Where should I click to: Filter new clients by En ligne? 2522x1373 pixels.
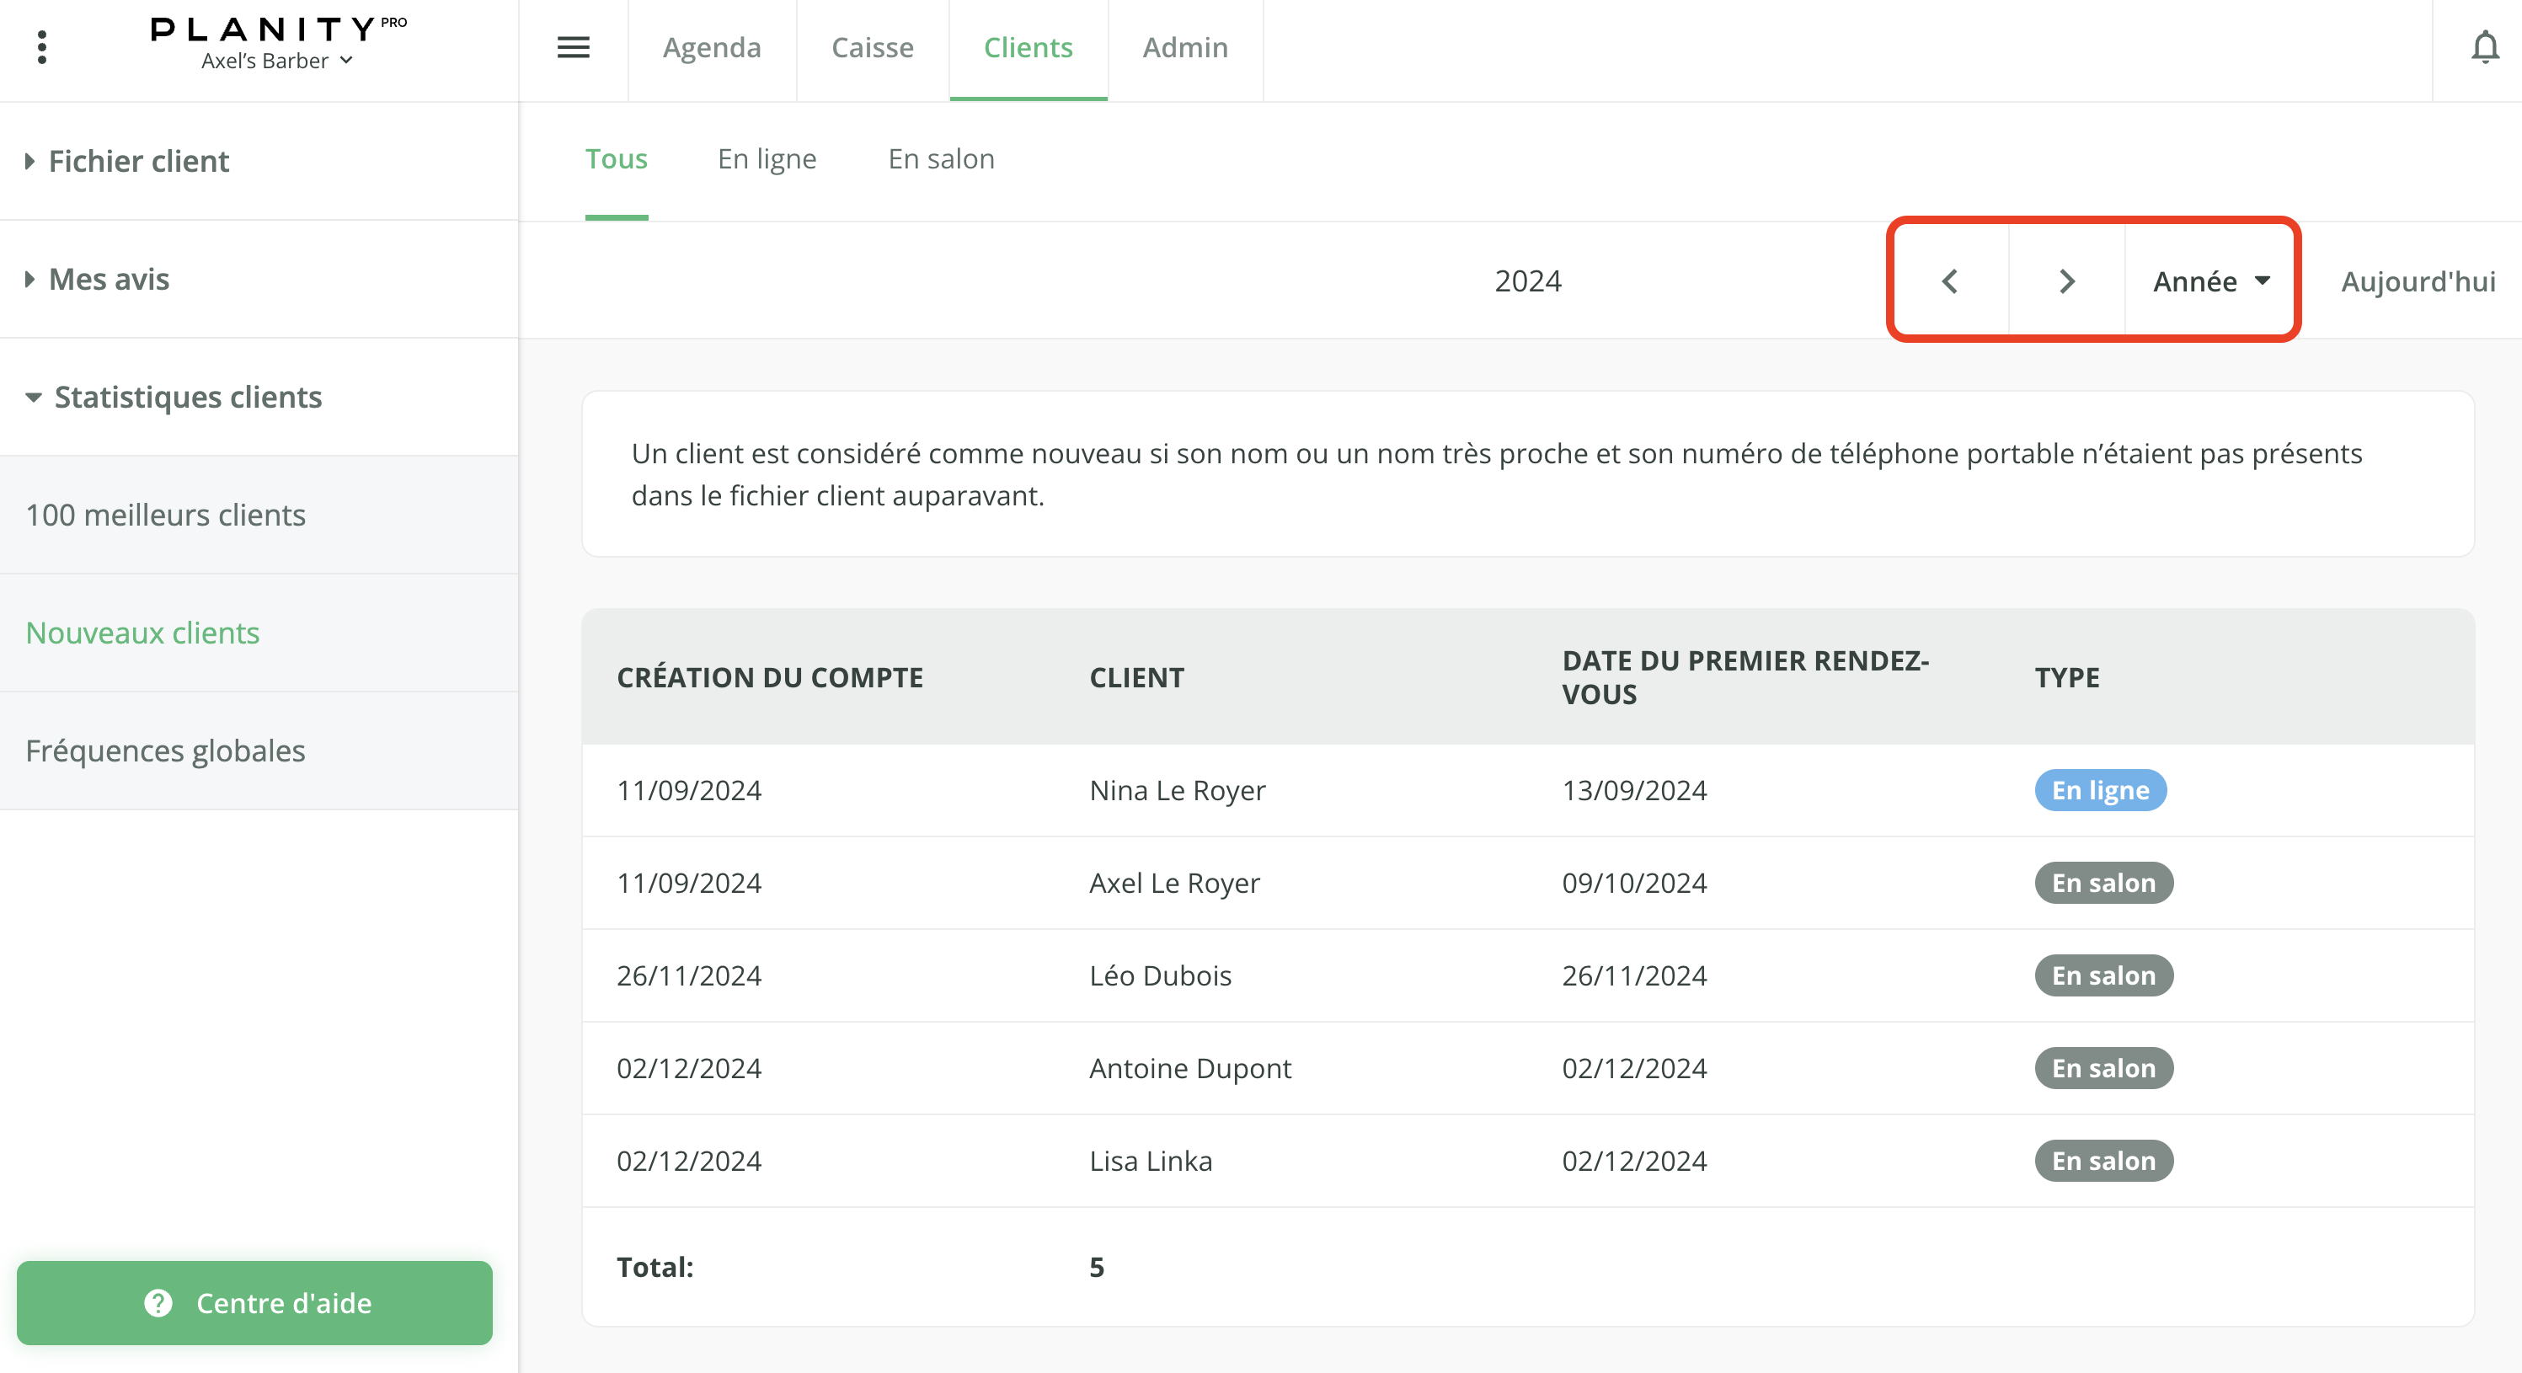tap(767, 158)
